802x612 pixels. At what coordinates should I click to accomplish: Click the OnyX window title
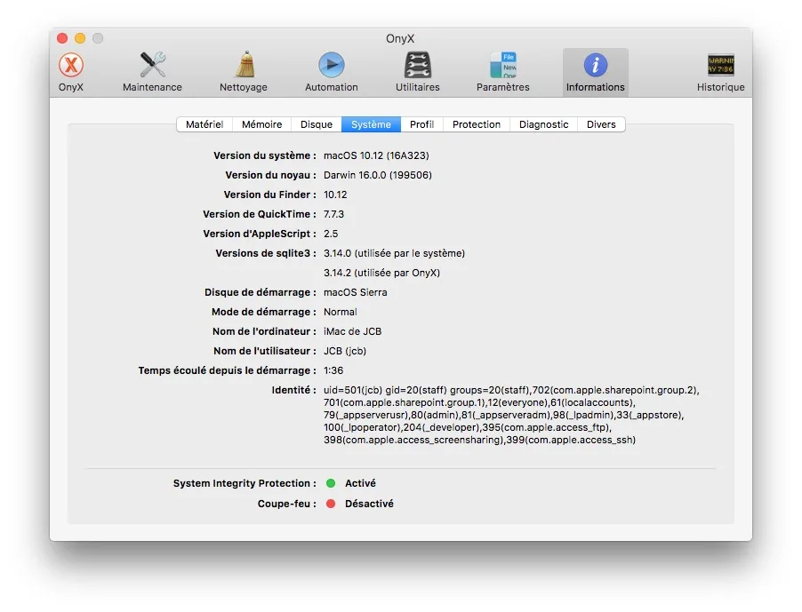(x=400, y=39)
